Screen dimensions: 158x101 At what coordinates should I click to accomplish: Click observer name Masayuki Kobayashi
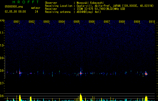(90, 3)
